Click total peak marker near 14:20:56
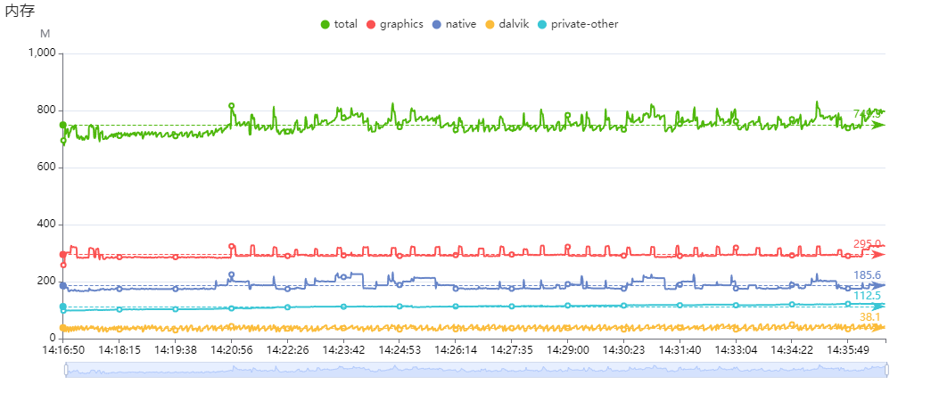The height and width of the screenshot is (401, 939). [232, 105]
